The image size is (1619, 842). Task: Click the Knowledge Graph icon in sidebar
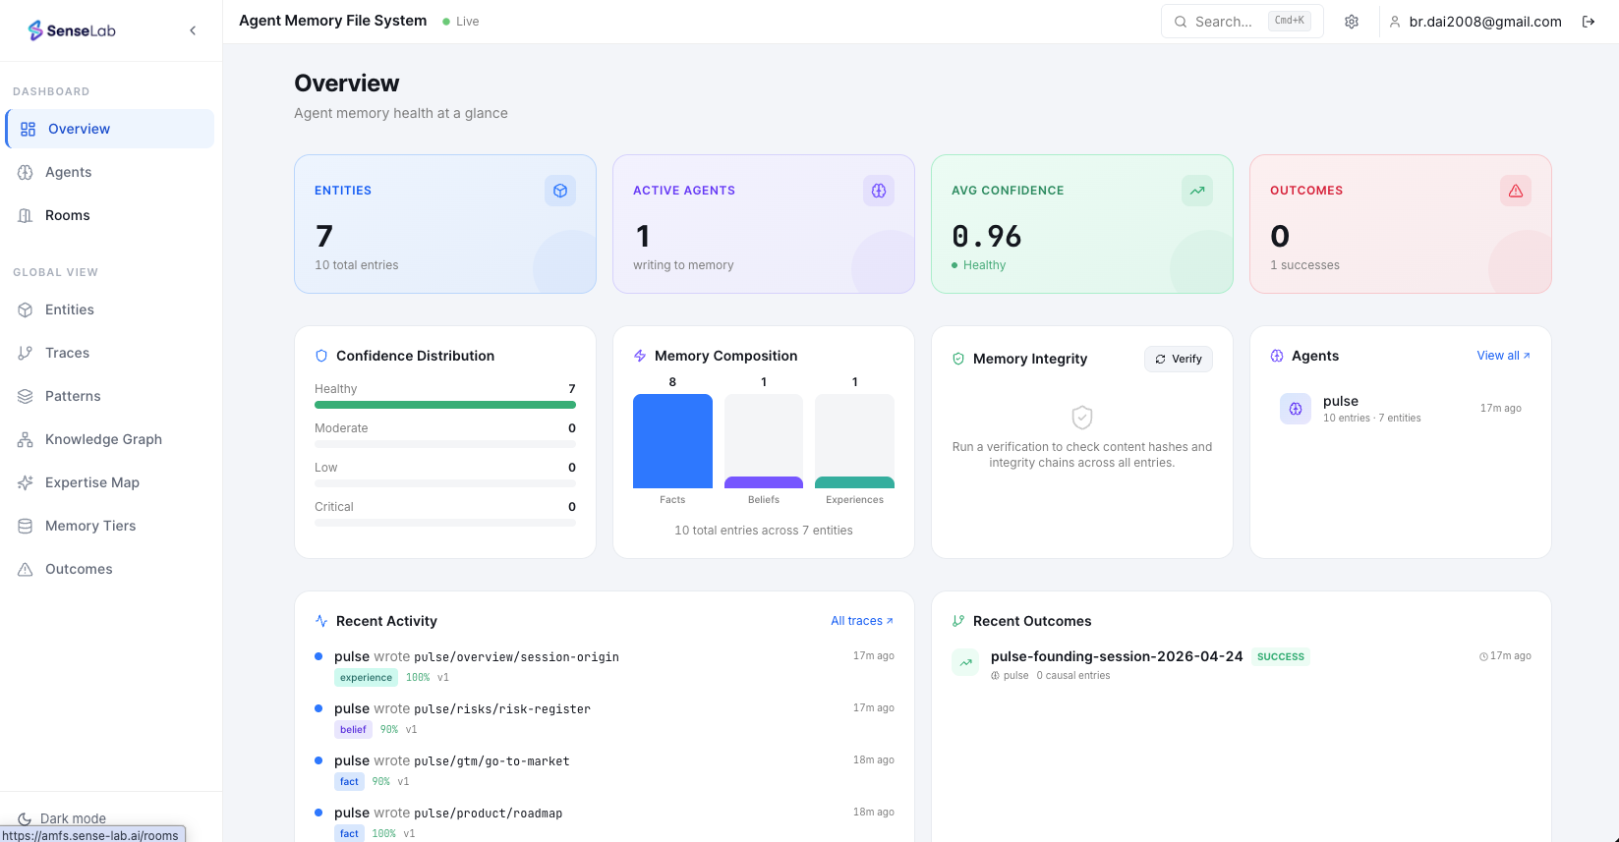coord(26,439)
